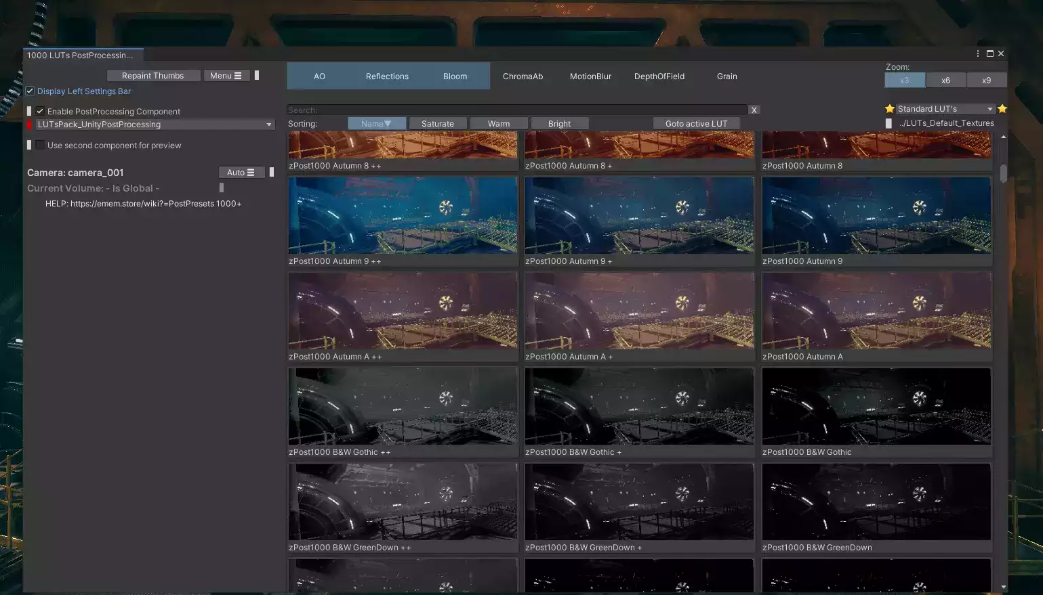Apply the zPost1000 Autumn 9 + thumbnail
The height and width of the screenshot is (595, 1043).
pos(639,216)
